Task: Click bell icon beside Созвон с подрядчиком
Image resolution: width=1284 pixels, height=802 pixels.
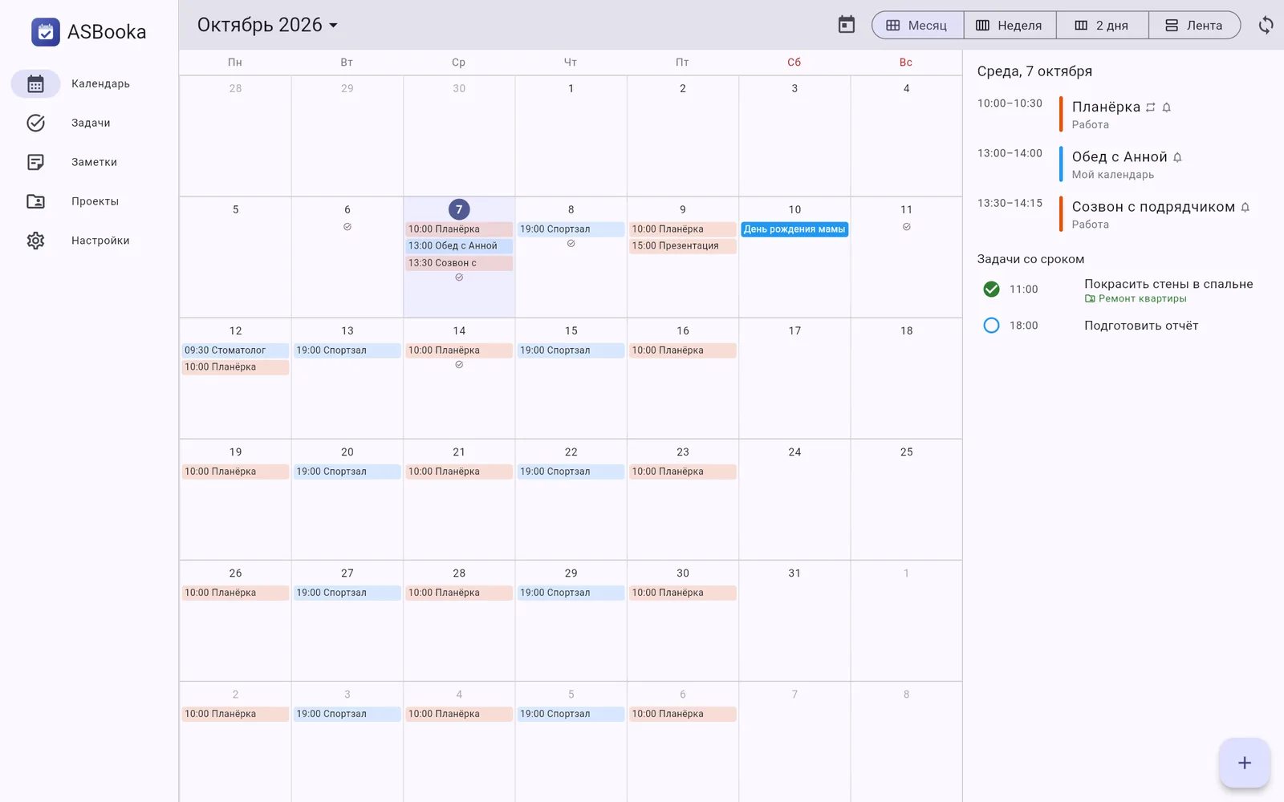Action: [1245, 207]
